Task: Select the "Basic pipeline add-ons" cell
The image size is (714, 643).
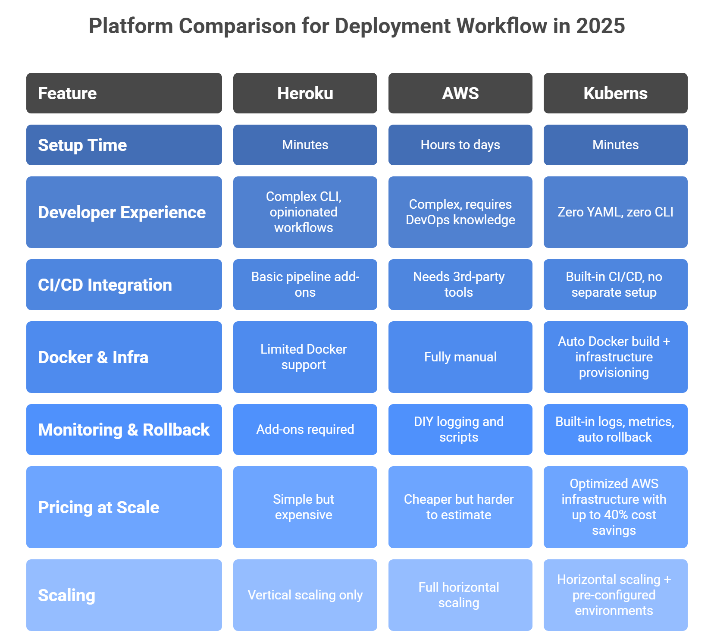Action: [305, 285]
